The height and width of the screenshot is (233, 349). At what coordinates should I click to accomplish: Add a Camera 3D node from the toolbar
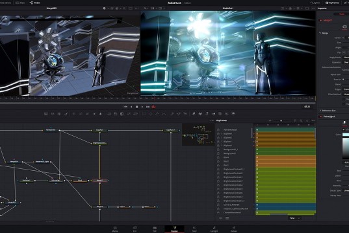pos(220,114)
